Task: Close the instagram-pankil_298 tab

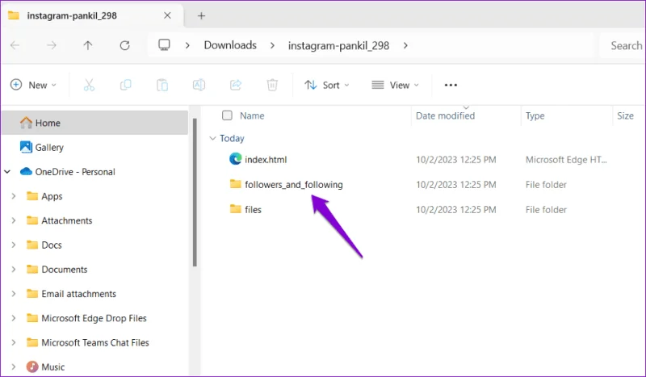Action: coord(167,15)
